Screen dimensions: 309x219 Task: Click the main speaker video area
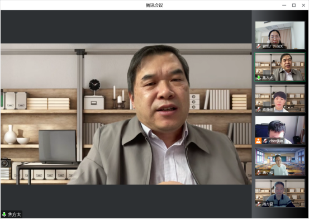126,114
